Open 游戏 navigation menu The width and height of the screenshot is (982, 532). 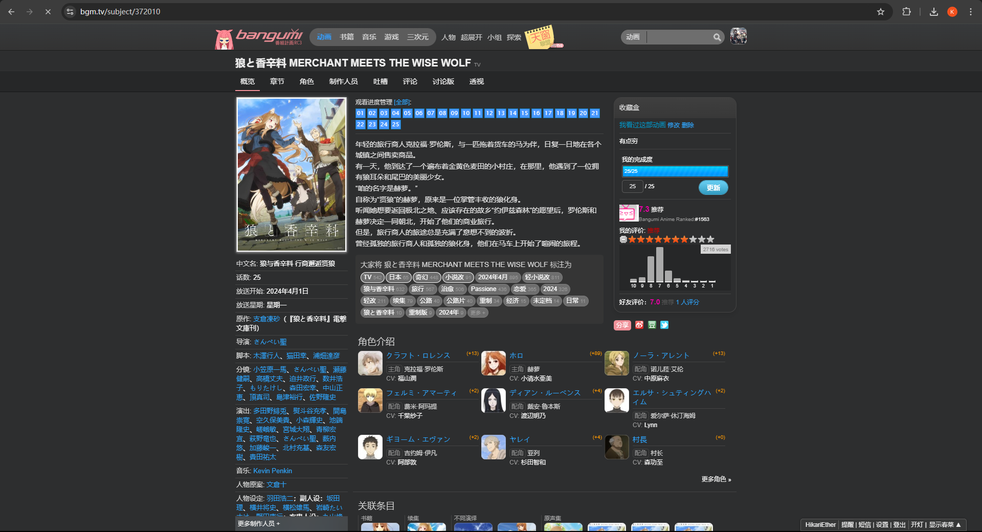click(x=392, y=37)
